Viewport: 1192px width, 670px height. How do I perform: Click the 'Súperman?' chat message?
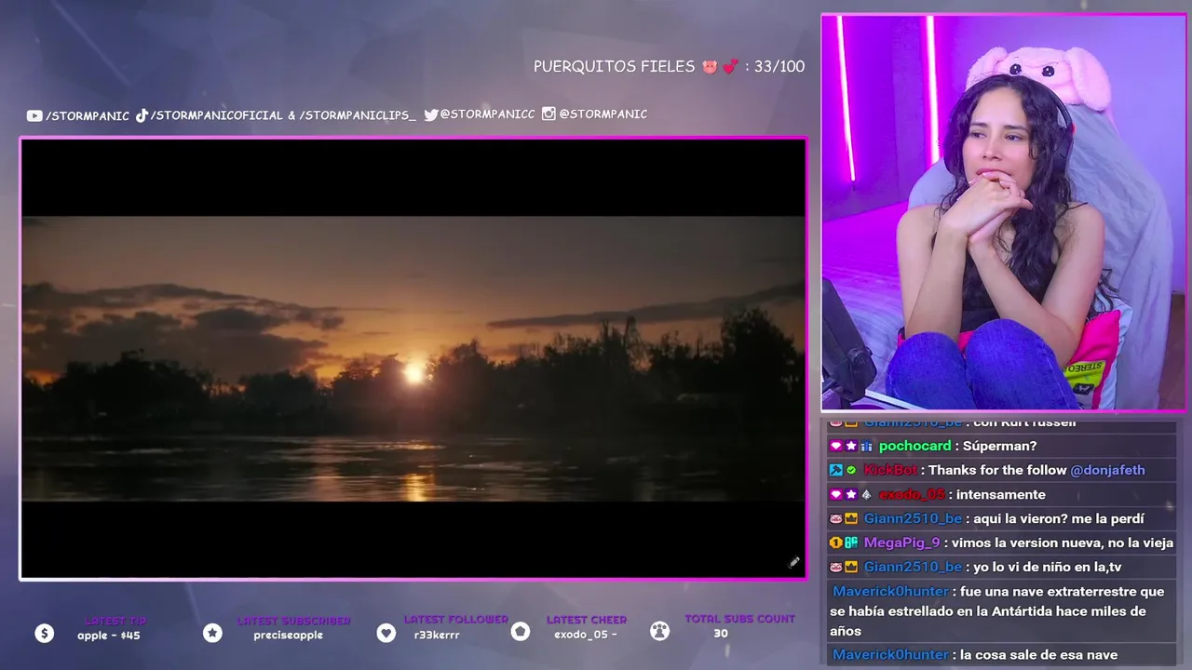click(999, 446)
